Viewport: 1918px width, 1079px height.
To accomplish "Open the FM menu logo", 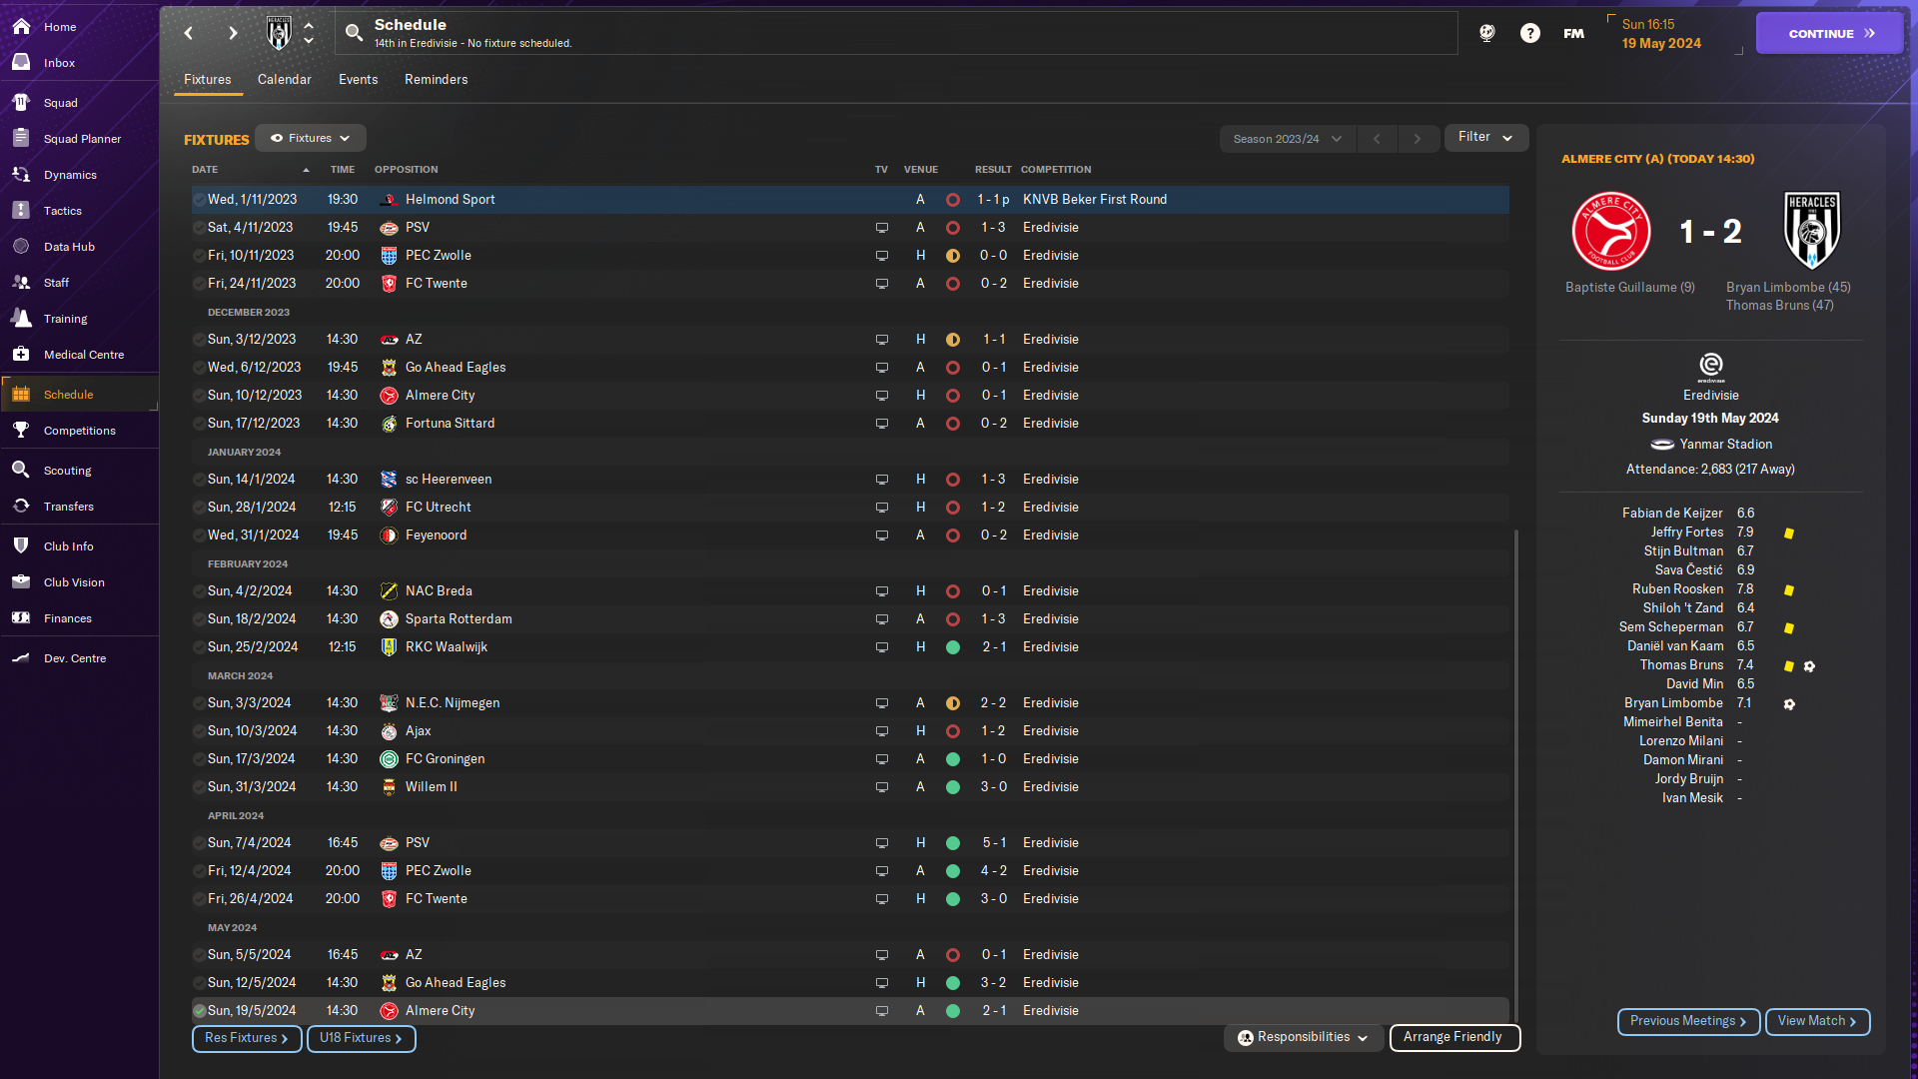I will point(1573,33).
